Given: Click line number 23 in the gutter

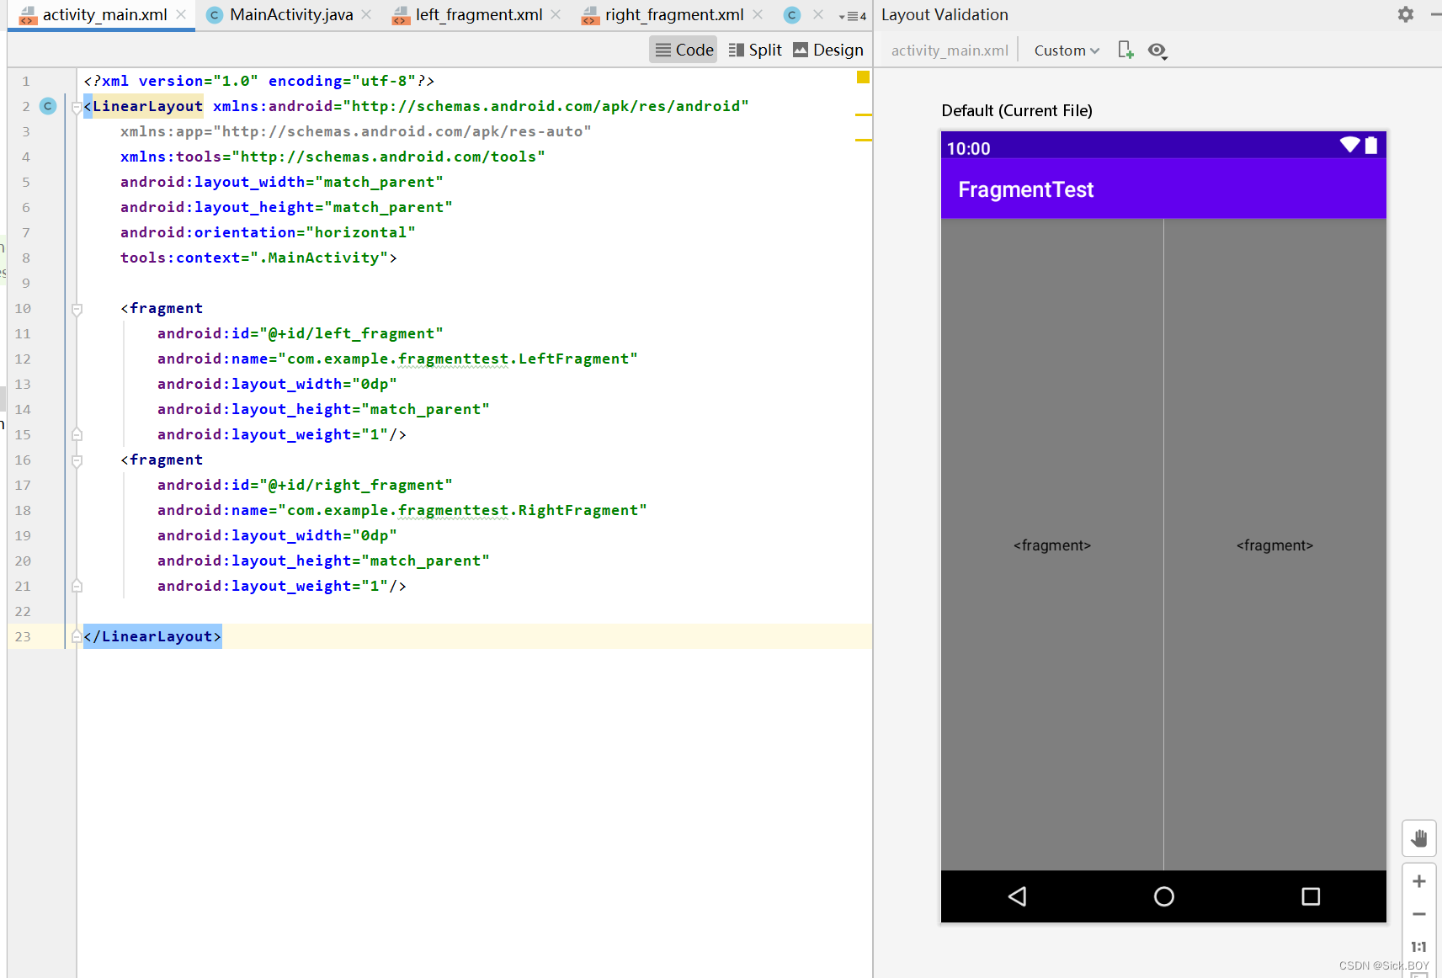Looking at the screenshot, I should click(23, 636).
